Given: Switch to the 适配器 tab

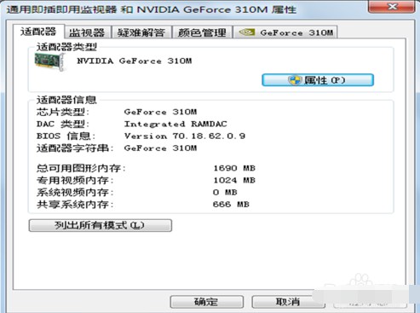Looking at the screenshot, I should click(x=38, y=32).
